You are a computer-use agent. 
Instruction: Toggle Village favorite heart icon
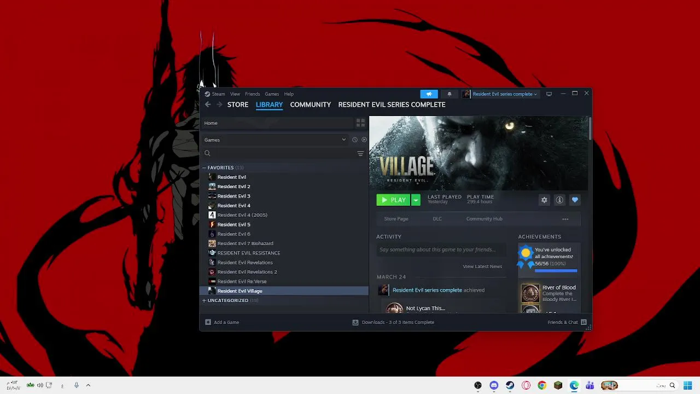click(575, 200)
